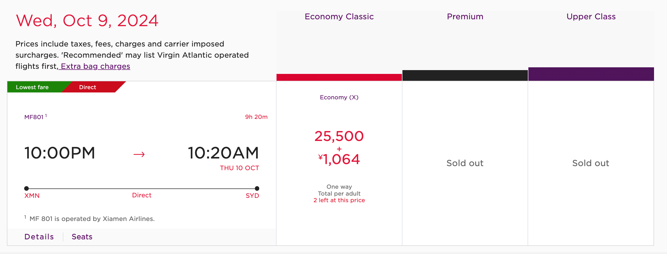Click the MF801 flight number
This screenshot has height=254, width=667.
34,117
